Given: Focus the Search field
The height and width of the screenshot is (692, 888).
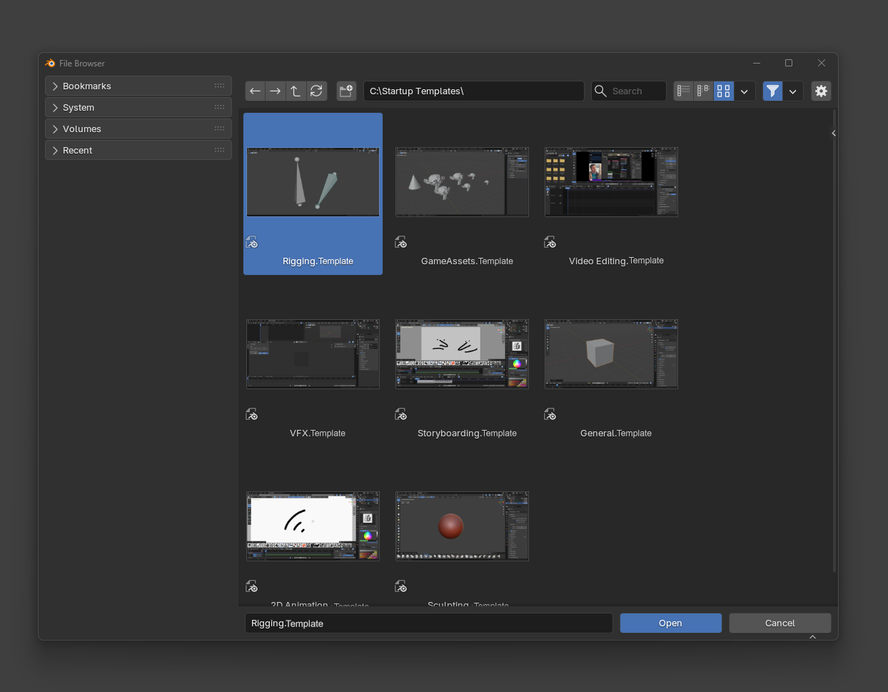Looking at the screenshot, I should [x=628, y=91].
